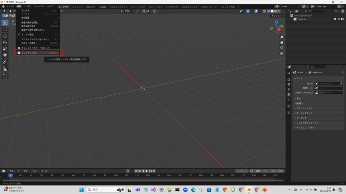Viewport: 346px width, 194px height.
Task: Click メニュー検索 in the edit menu
Action: point(28,35)
